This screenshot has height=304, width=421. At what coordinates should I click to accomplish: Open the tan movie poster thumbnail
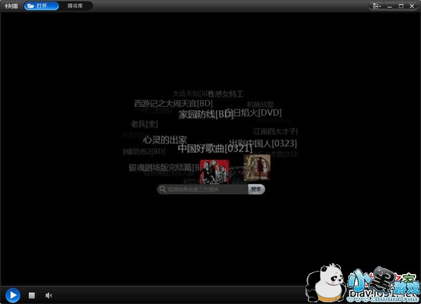[x=257, y=167]
